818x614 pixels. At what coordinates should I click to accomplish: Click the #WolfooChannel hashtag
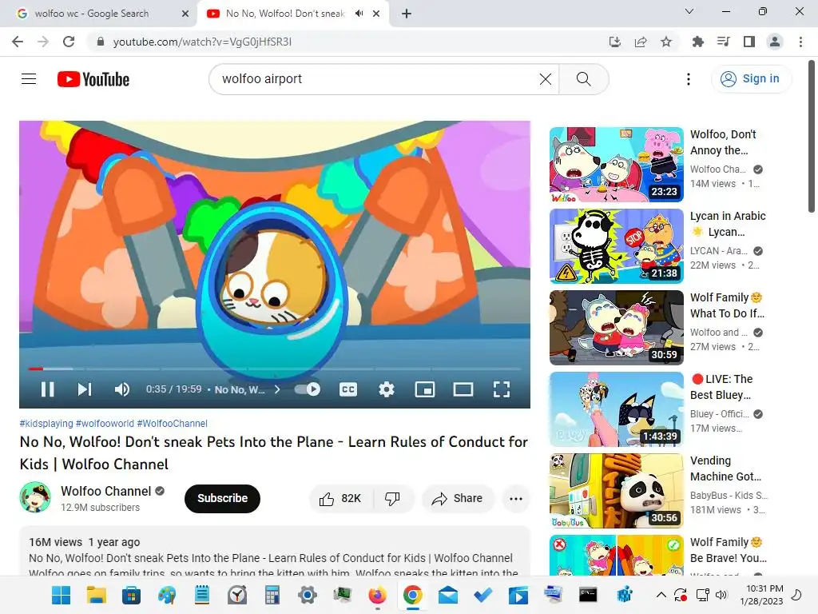(173, 424)
